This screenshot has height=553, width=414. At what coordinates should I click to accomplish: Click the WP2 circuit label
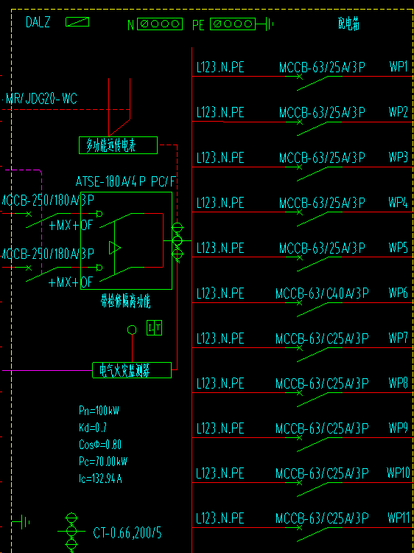point(399,112)
